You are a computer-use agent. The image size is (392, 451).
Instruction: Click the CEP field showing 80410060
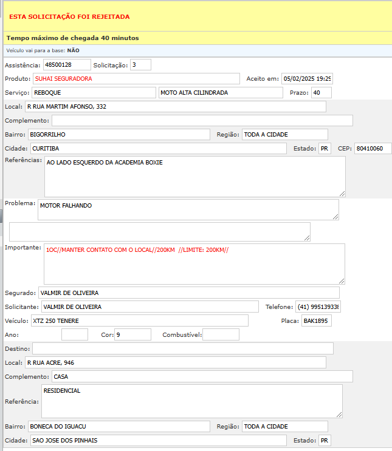click(x=373, y=149)
